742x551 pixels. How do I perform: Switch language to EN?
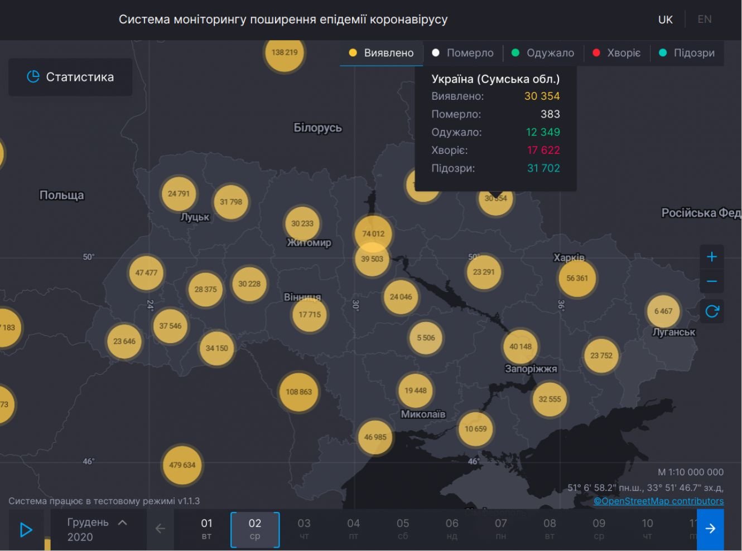[x=704, y=19]
